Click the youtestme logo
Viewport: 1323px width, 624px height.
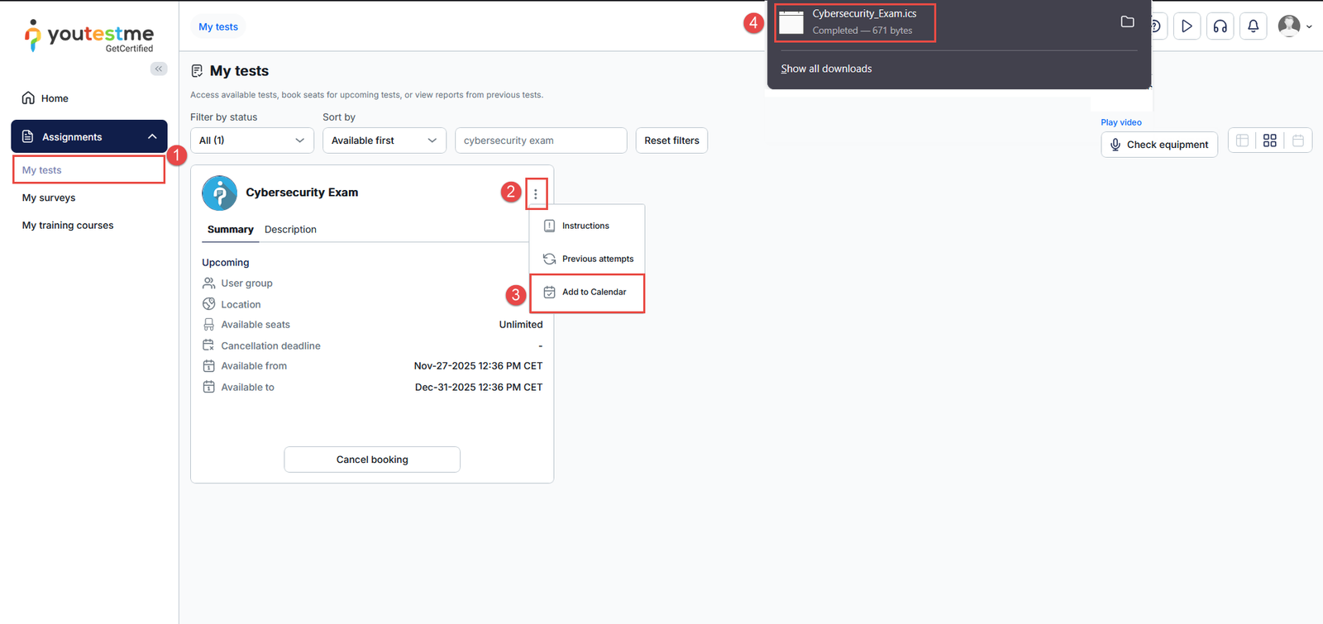click(x=88, y=36)
